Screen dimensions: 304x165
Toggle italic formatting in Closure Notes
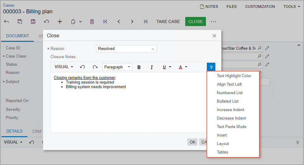click(152, 67)
